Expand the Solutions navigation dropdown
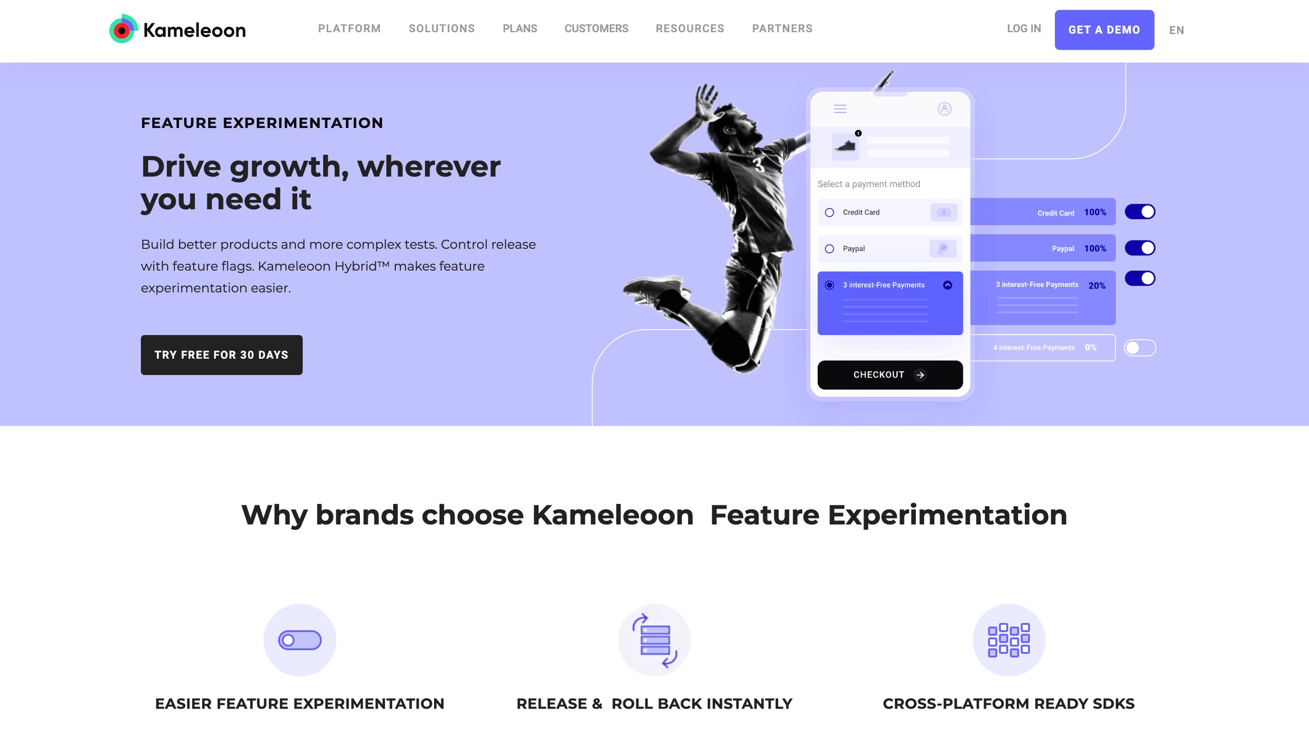The width and height of the screenshot is (1309, 731). click(x=441, y=28)
